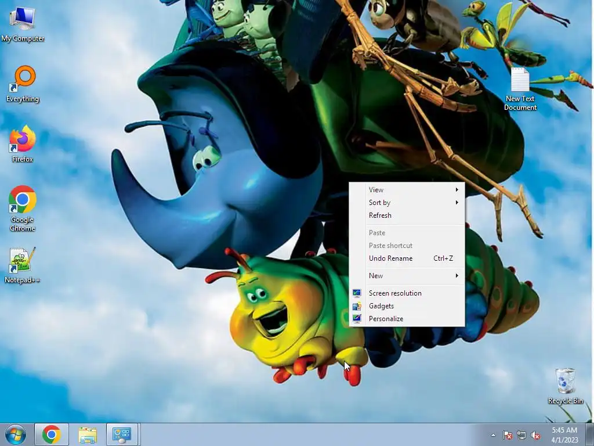
Task: Click the Action Center flag tray icon
Action: (507, 435)
